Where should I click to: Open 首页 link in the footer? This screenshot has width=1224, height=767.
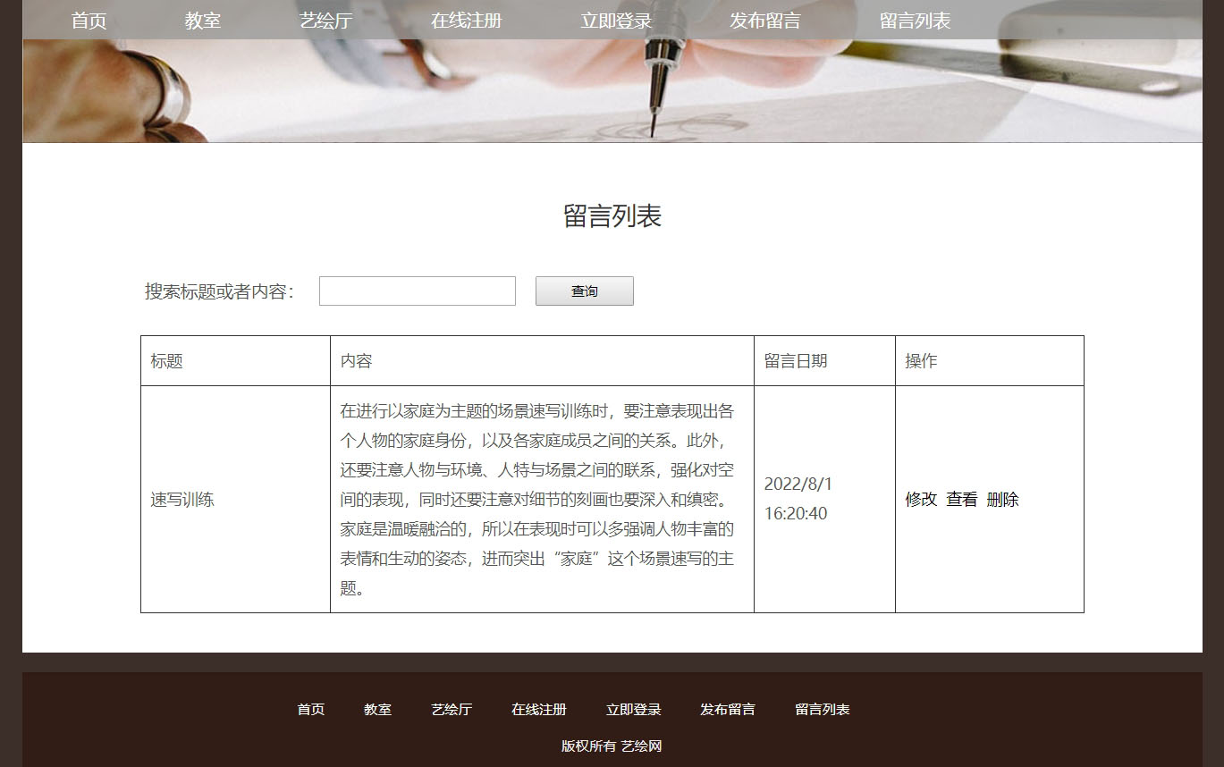311,710
